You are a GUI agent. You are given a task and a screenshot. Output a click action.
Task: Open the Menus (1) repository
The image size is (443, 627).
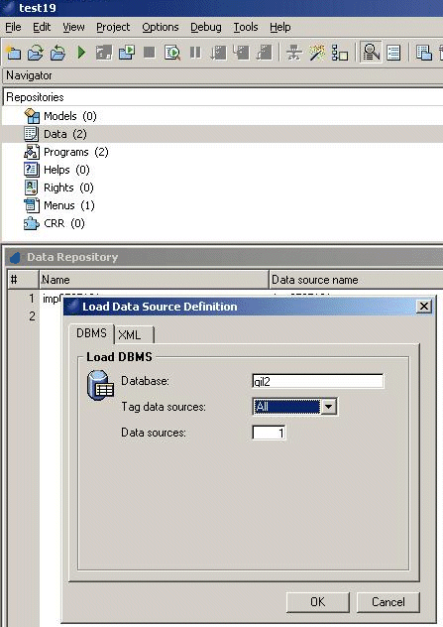[x=69, y=205]
